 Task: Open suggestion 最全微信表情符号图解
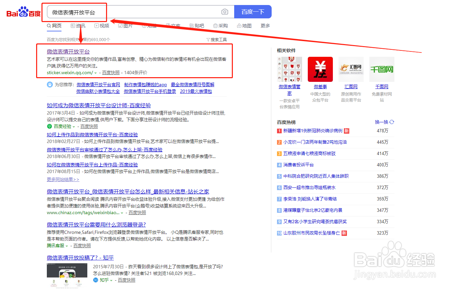tap(193, 85)
